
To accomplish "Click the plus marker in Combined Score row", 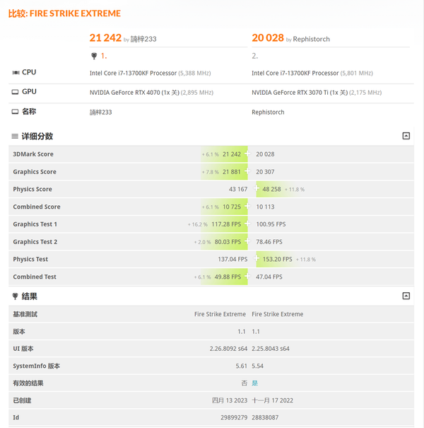I will point(247,206).
